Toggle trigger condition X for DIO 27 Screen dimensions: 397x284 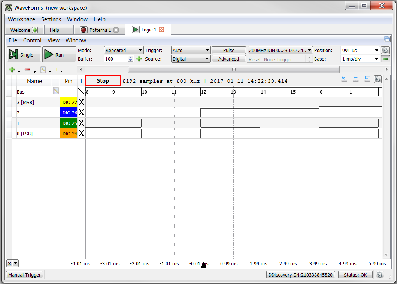(81, 102)
